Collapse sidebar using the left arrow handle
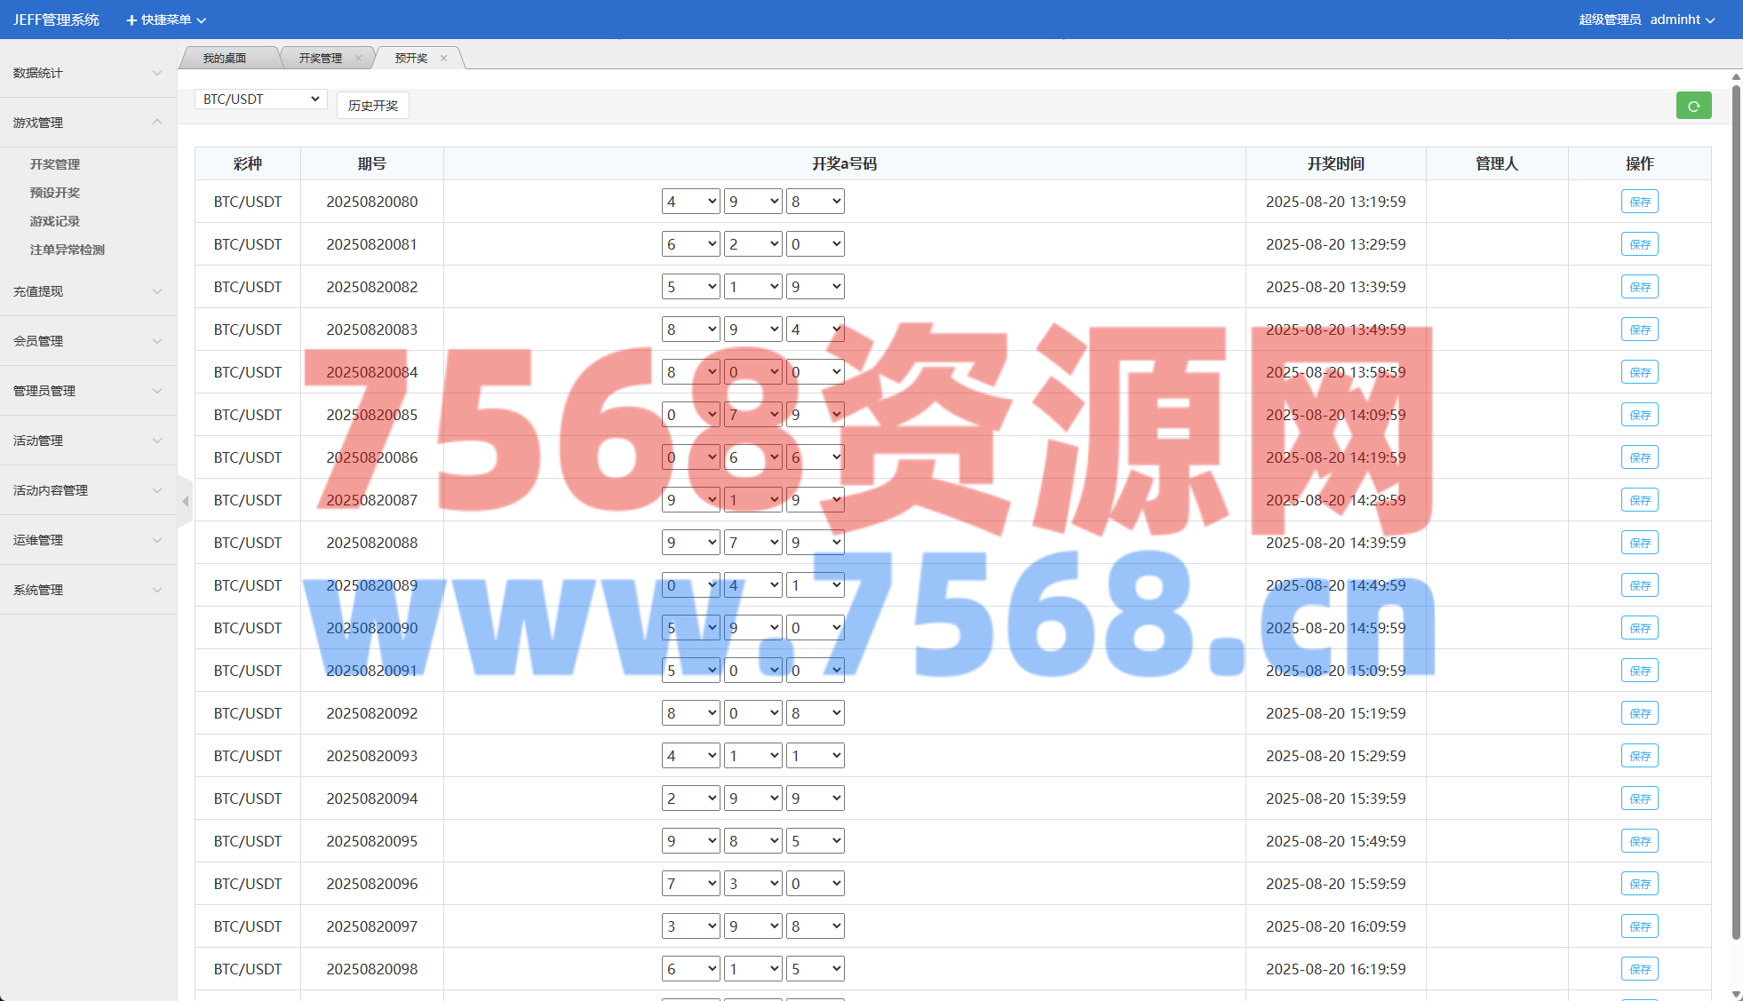This screenshot has height=1001, width=1743. (x=185, y=502)
